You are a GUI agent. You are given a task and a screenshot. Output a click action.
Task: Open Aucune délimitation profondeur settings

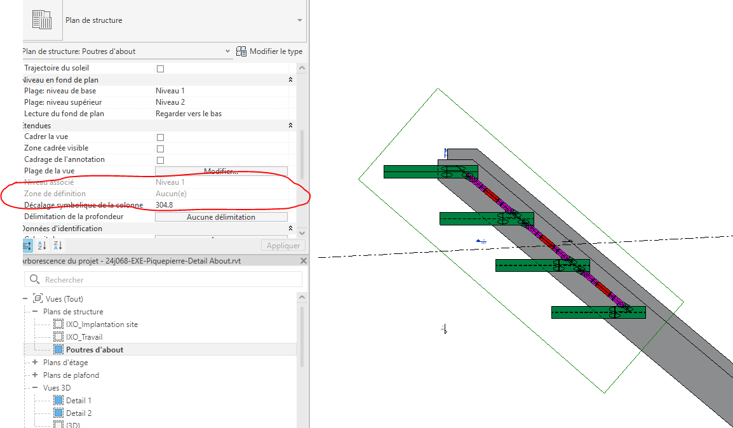[x=220, y=216]
